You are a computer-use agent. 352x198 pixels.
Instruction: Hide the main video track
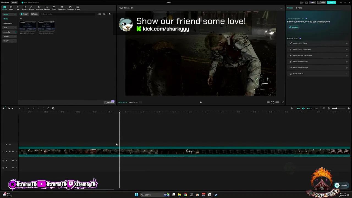pyautogui.click(x=10, y=152)
